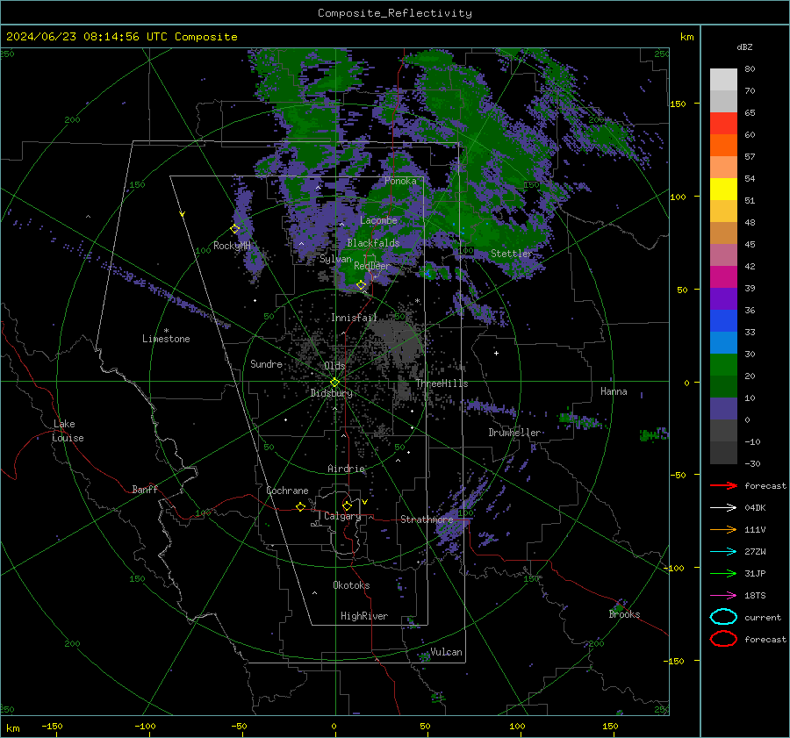Click the magenta 18TS legend arrow
The height and width of the screenshot is (738, 790).
pos(723,596)
